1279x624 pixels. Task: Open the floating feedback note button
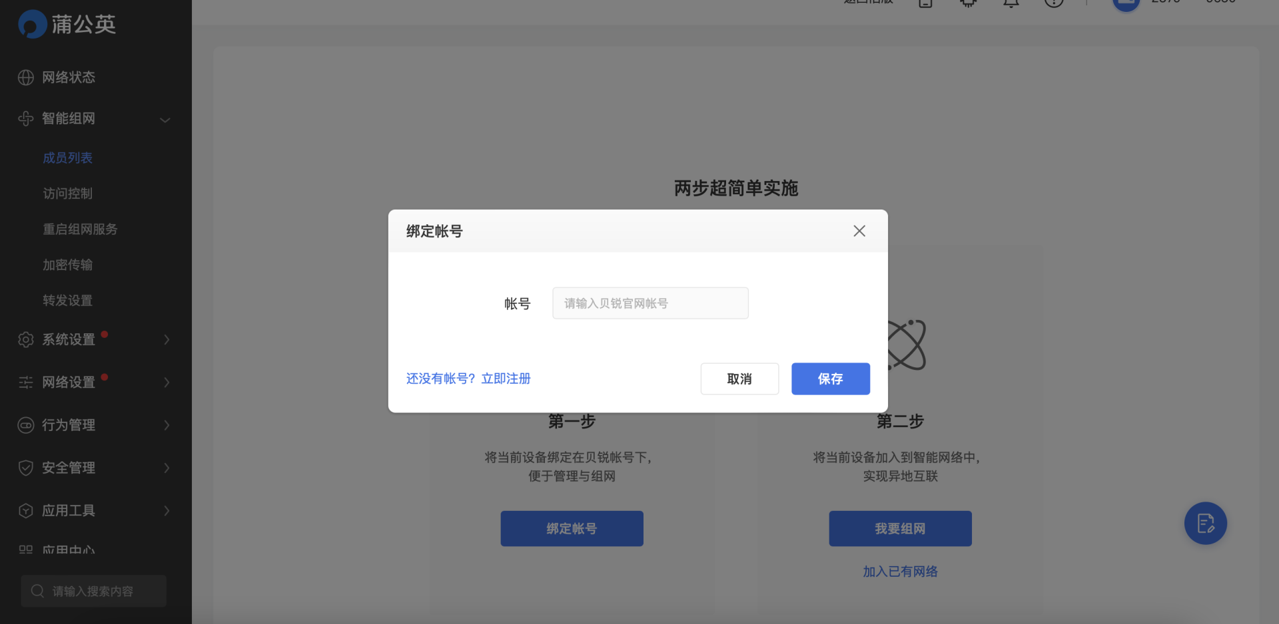tap(1204, 524)
